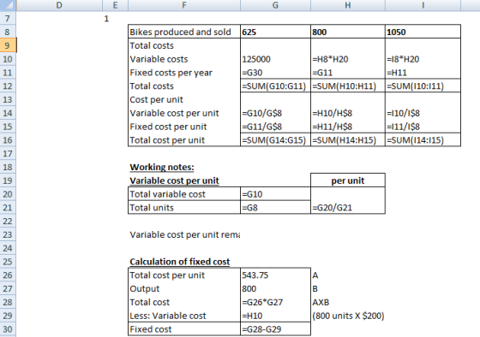The height and width of the screenshot is (337, 480).
Task: Click cell containing 'Bikes produced and sold'
Action: (x=184, y=32)
